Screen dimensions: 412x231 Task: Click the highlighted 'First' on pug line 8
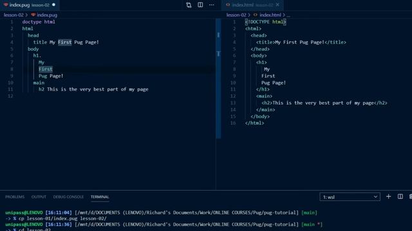(x=46, y=69)
